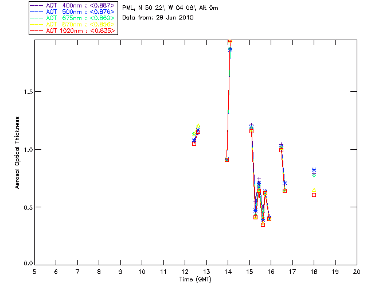Click the yellow dashed line sample in legend
The height and width of the screenshot is (294, 367).
[37, 24]
